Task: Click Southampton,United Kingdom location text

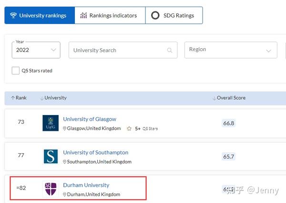Action: pyautogui.click(x=99, y=162)
